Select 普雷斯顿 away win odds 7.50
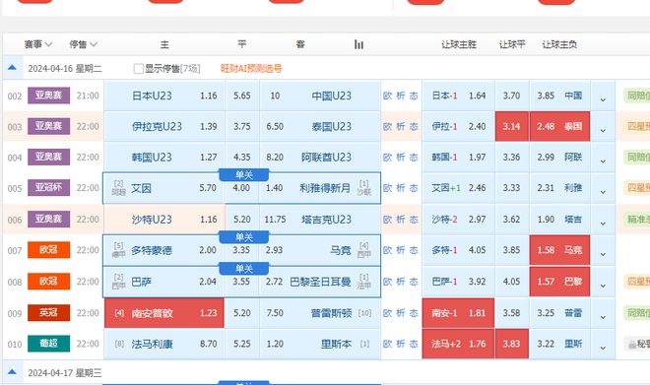The width and height of the screenshot is (650, 385). [x=320, y=313]
